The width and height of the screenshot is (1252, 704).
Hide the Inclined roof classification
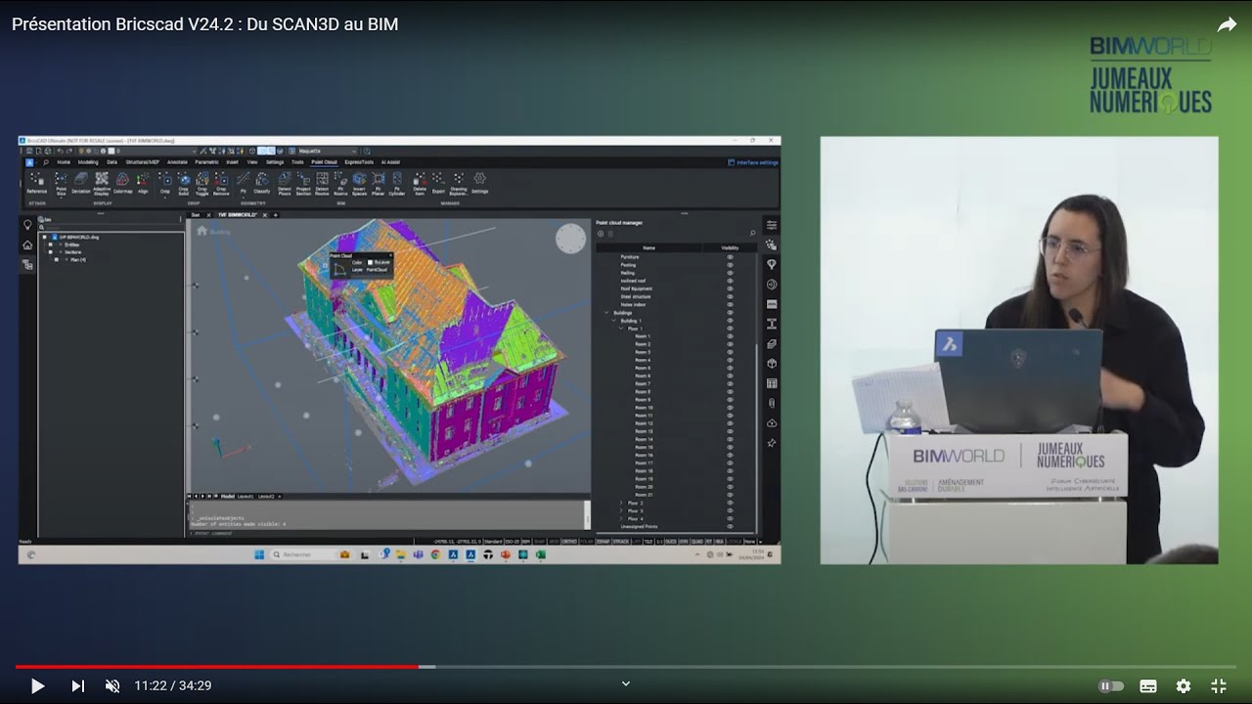730,281
